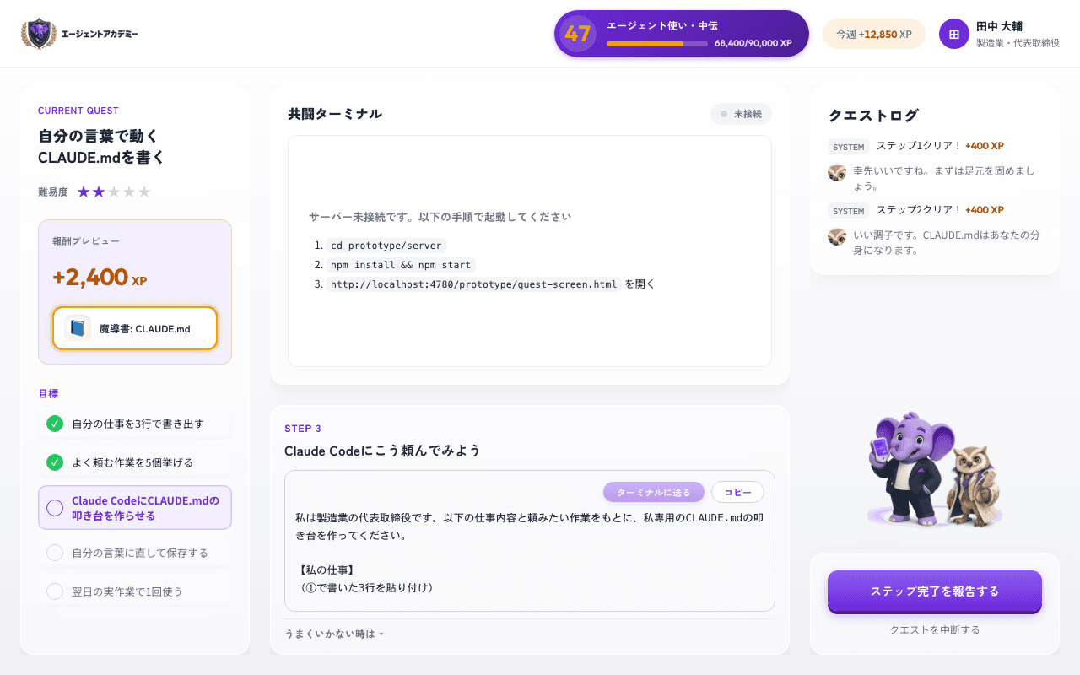Expand the うまくいかない時は section
Image resolution: width=1080 pixels, height=675 pixels.
(x=334, y=634)
